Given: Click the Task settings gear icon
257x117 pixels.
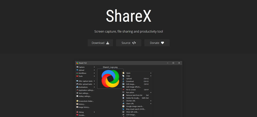Looking at the screenshot, I should (77, 93).
